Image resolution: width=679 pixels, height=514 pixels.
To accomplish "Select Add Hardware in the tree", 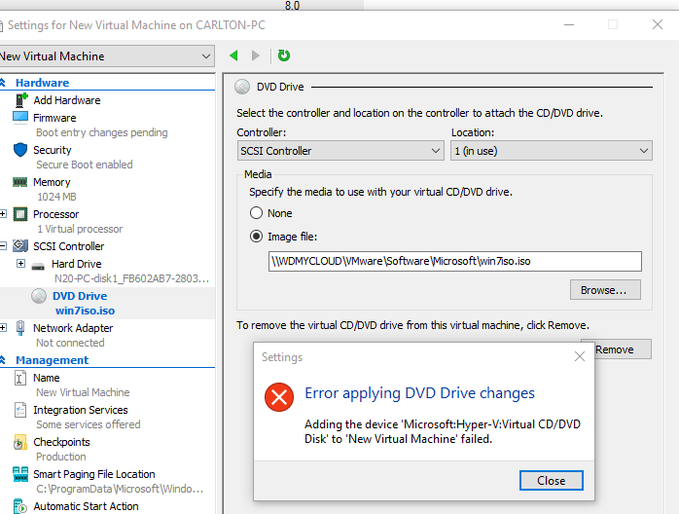I will (x=67, y=100).
